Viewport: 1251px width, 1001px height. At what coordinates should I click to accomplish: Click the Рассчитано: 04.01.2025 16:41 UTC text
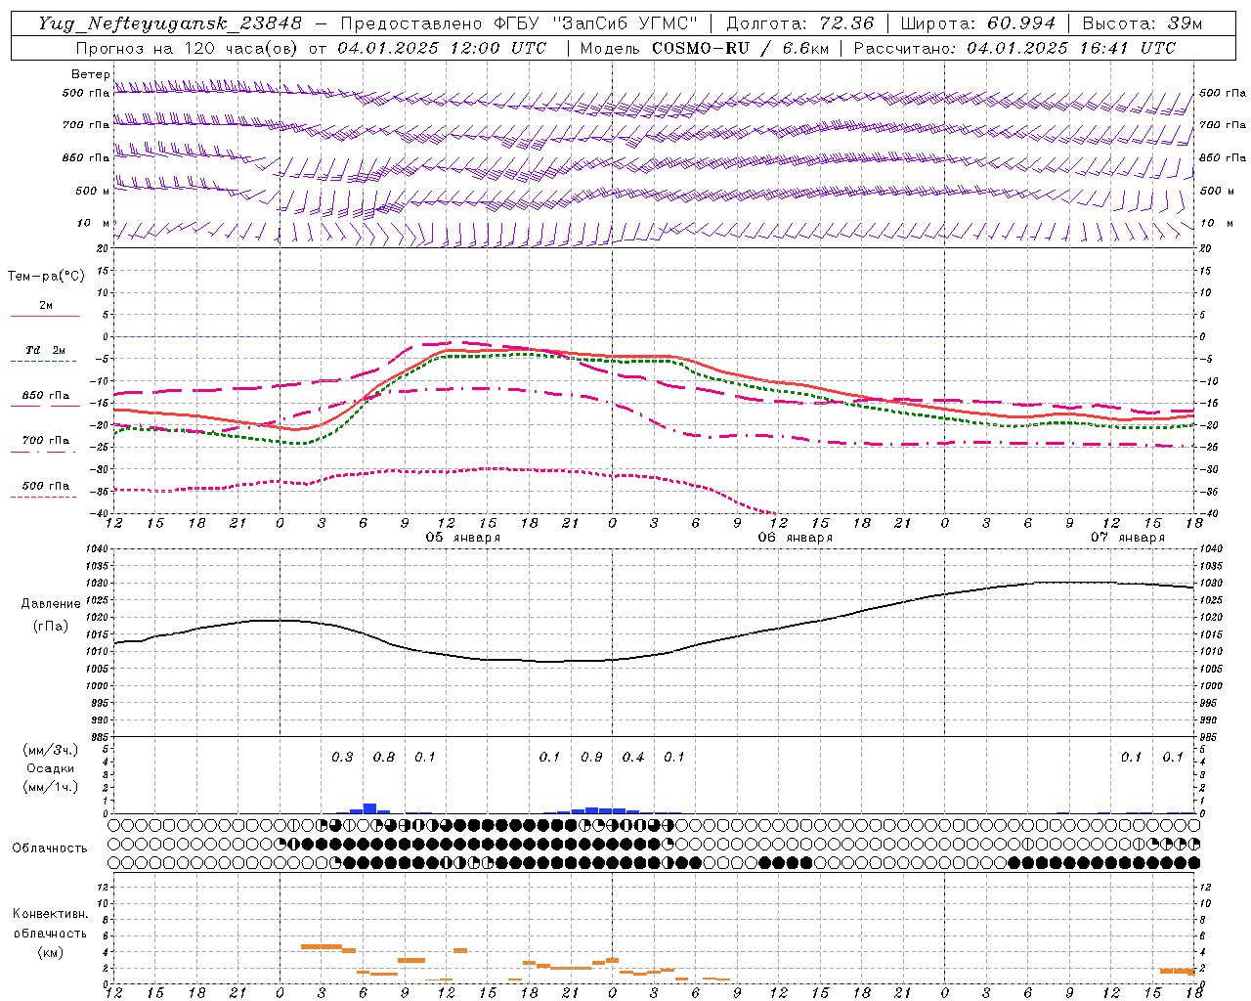1014,48
